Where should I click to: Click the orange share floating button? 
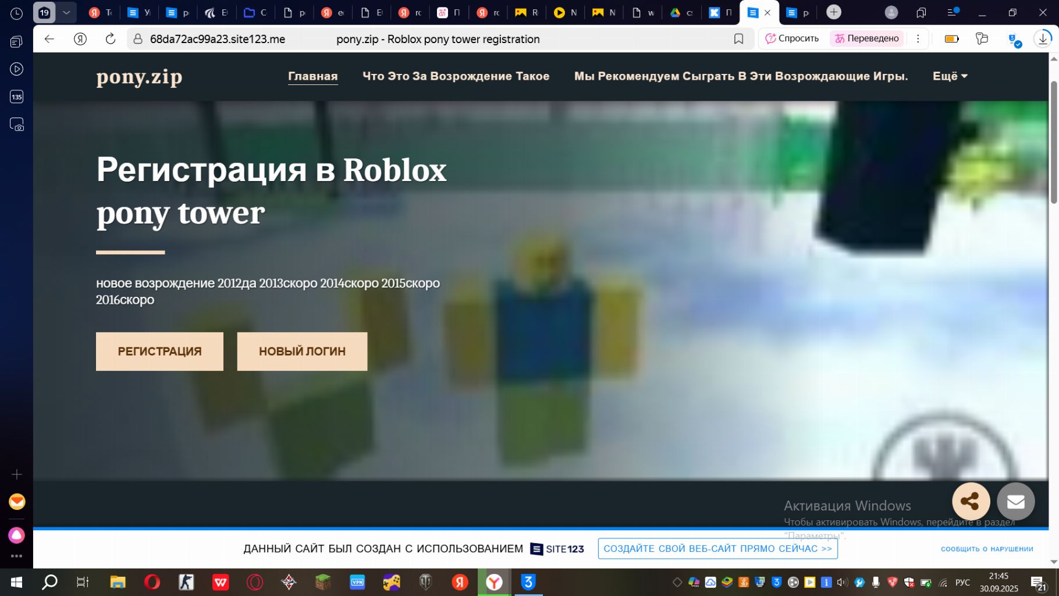tap(970, 501)
